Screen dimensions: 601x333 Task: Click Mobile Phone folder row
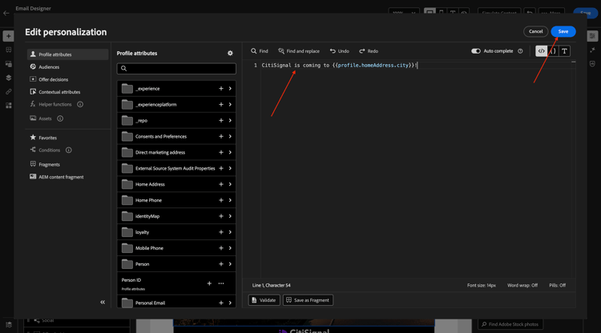tap(176, 248)
